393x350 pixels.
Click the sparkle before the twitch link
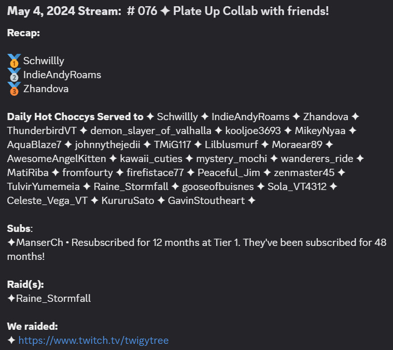(x=11, y=340)
